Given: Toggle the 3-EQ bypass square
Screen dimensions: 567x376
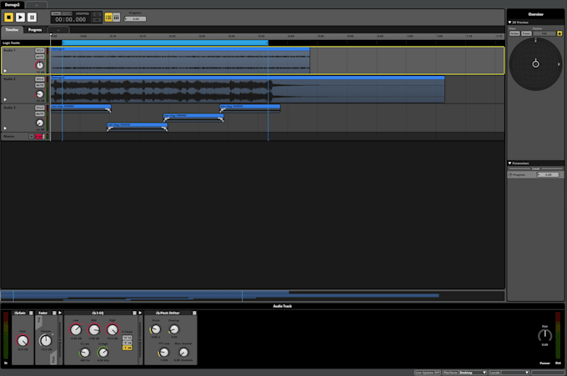Looking at the screenshot, I should (134, 313).
